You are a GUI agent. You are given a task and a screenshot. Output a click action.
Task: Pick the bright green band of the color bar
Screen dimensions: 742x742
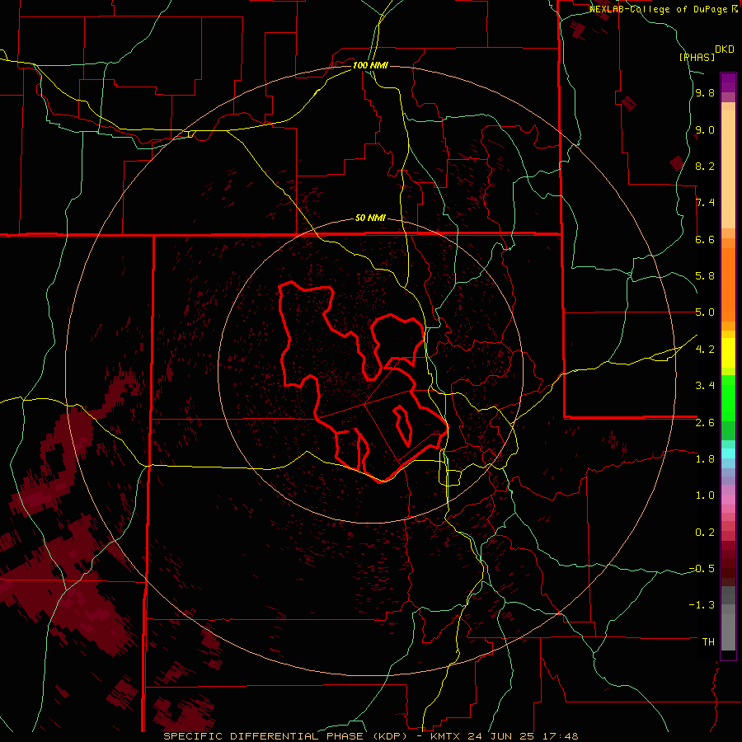click(728, 398)
